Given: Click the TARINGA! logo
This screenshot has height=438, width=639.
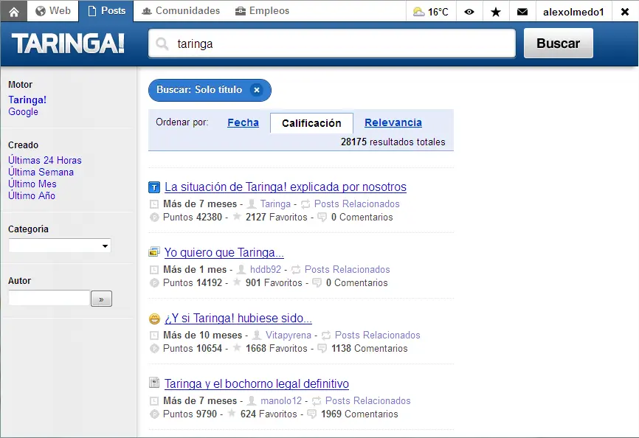Looking at the screenshot, I should (68, 44).
